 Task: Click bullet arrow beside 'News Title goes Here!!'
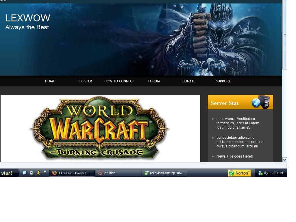(213, 156)
